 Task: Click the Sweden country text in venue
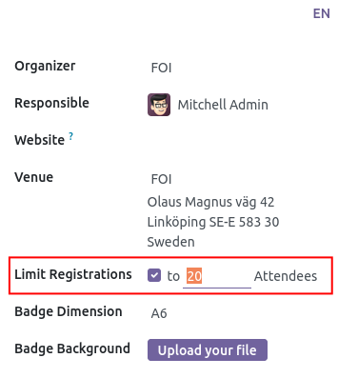pos(170,242)
